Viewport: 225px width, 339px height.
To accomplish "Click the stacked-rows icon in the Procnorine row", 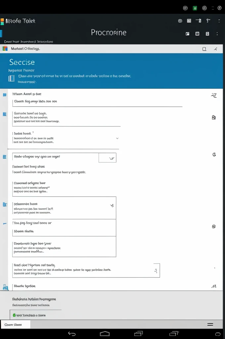I will click(x=207, y=34).
